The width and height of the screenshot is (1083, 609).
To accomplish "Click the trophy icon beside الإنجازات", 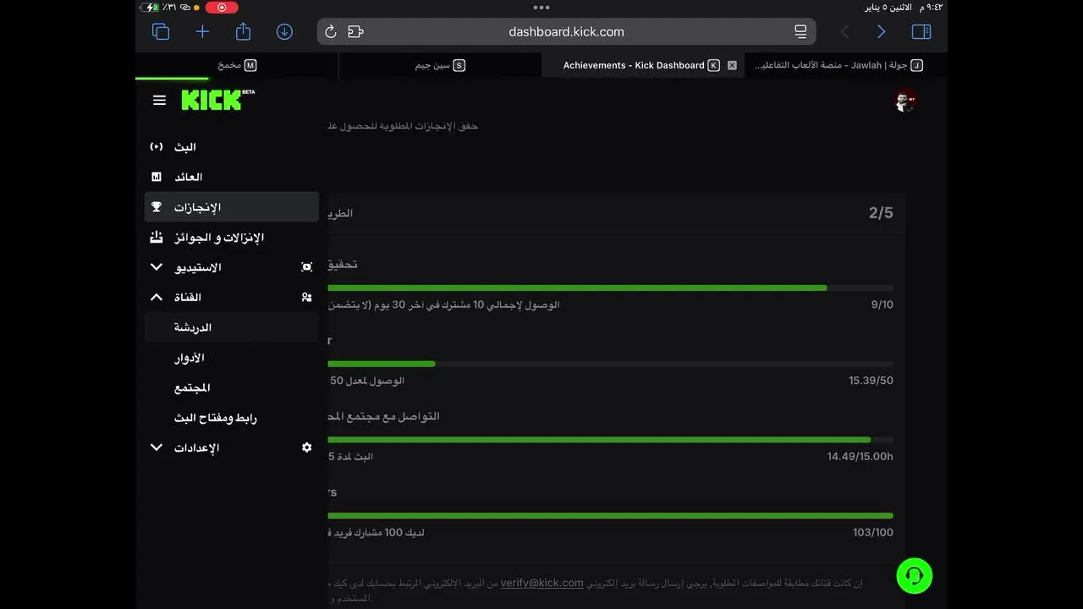I will (x=157, y=206).
